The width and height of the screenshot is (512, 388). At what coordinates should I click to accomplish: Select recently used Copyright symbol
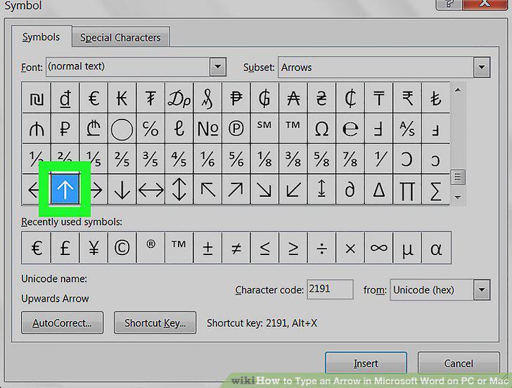point(122,248)
